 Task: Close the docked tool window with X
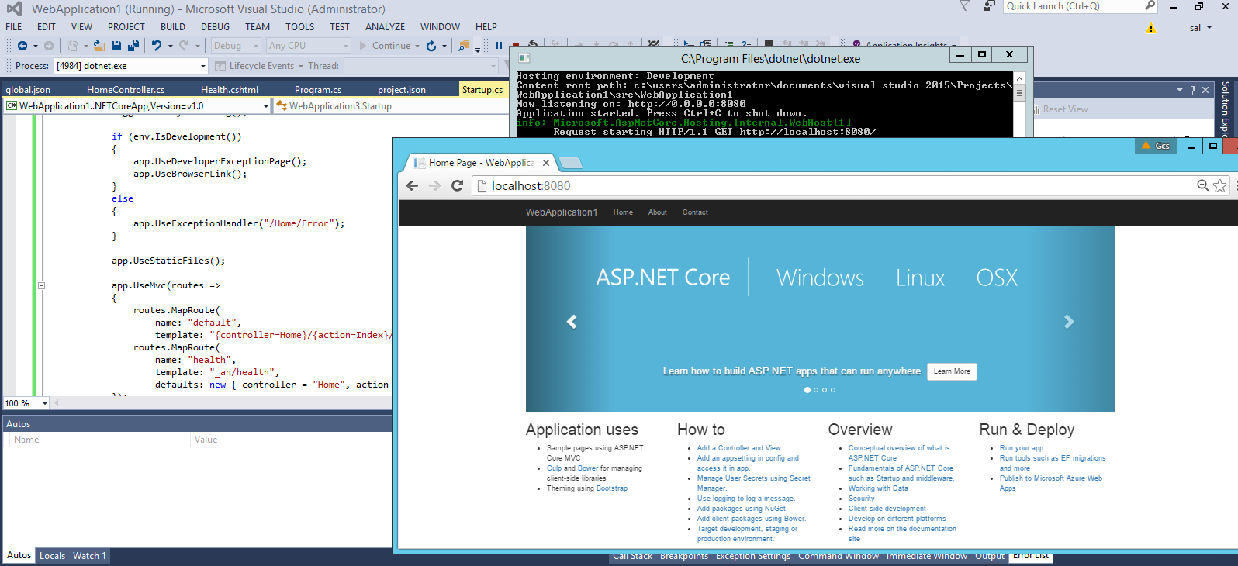pyautogui.click(x=1205, y=90)
